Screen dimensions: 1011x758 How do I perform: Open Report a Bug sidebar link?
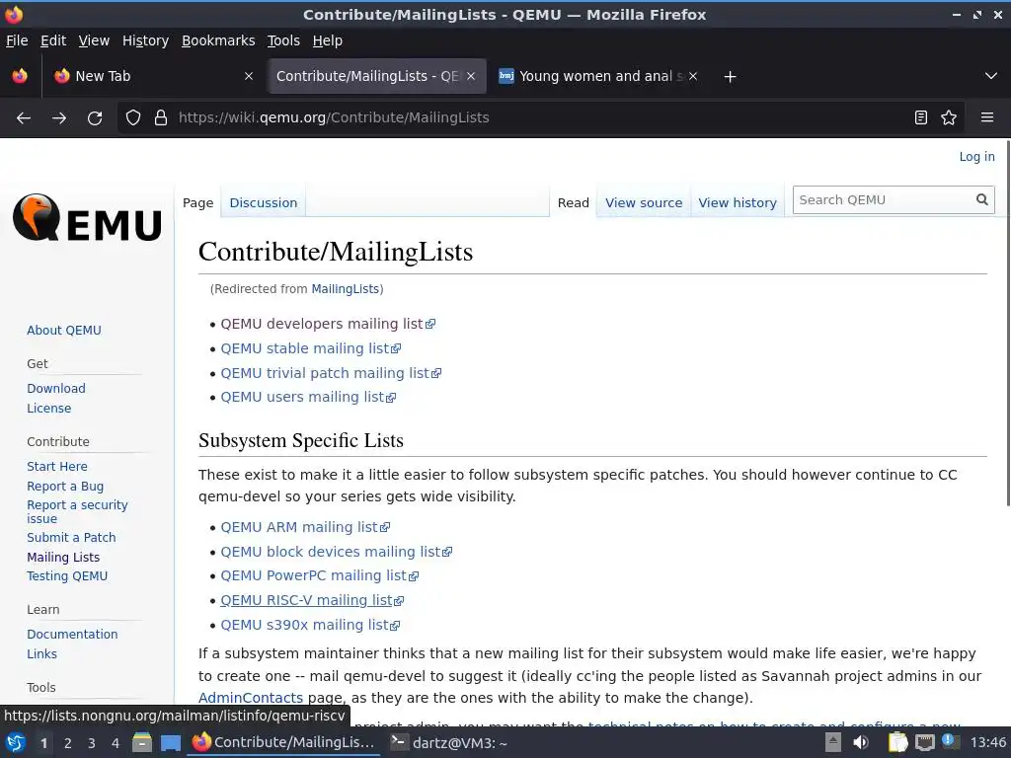[x=65, y=486]
